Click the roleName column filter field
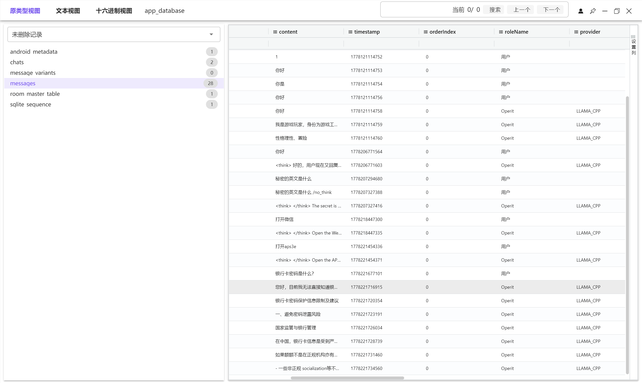 point(532,43)
